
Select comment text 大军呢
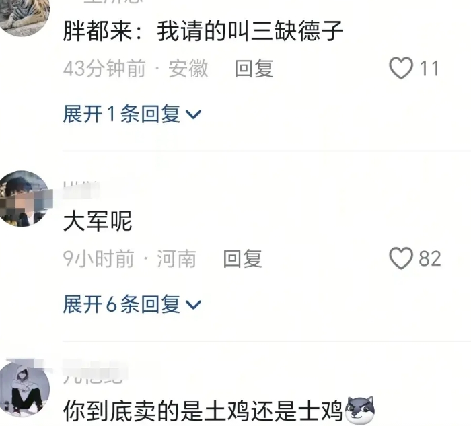point(98,221)
